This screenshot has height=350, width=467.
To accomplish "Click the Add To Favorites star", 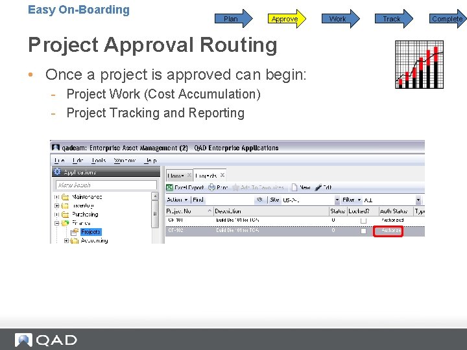I will (x=235, y=187).
